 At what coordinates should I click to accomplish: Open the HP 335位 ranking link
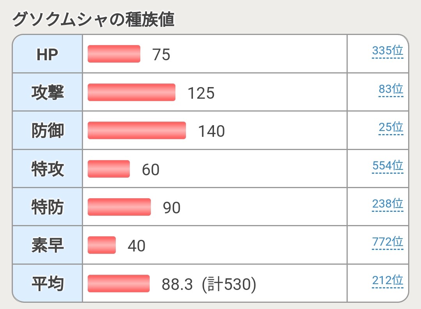pos(387,51)
